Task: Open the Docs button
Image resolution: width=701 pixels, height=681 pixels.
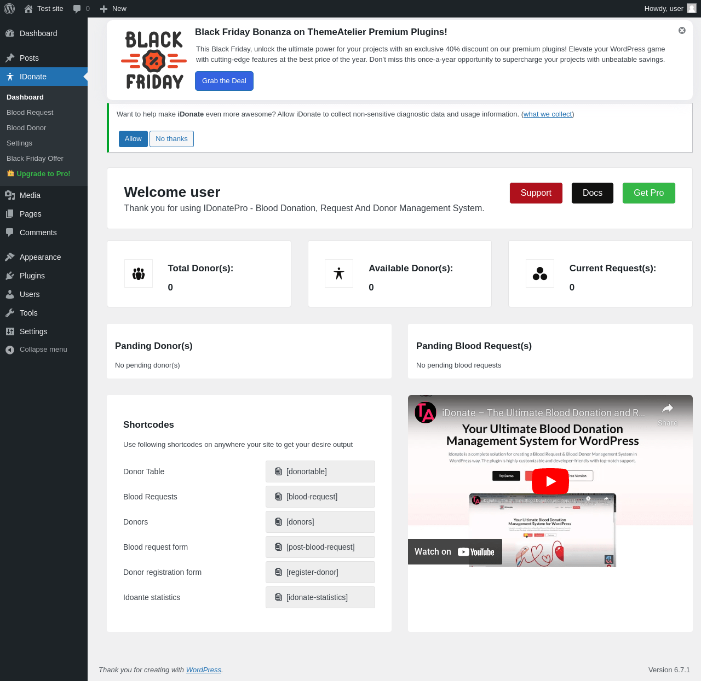Action: 593,193
